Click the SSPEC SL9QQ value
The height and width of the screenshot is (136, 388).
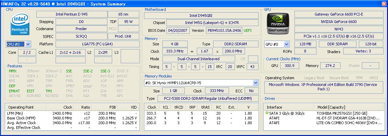[81, 36]
